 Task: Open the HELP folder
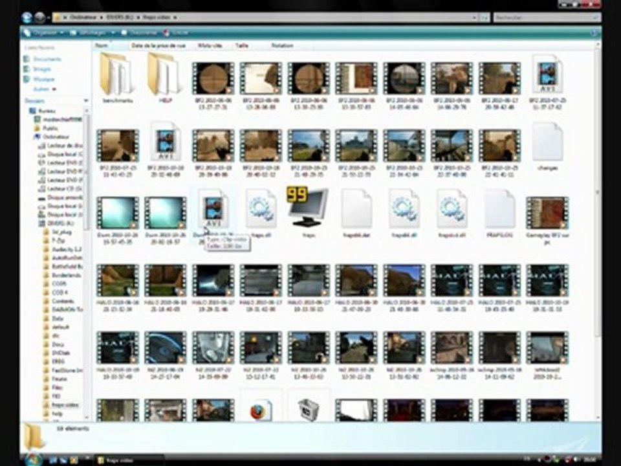click(165, 74)
